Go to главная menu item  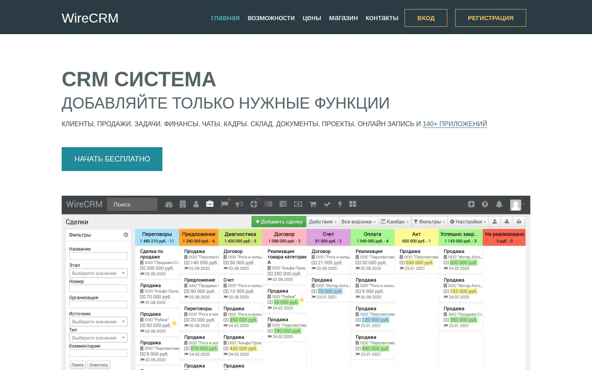(225, 18)
